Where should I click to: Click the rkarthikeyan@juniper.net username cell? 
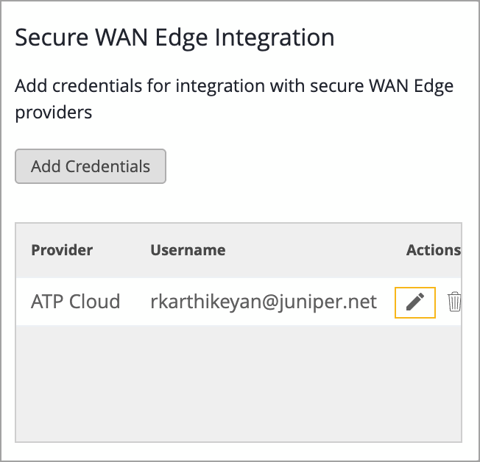(x=264, y=302)
